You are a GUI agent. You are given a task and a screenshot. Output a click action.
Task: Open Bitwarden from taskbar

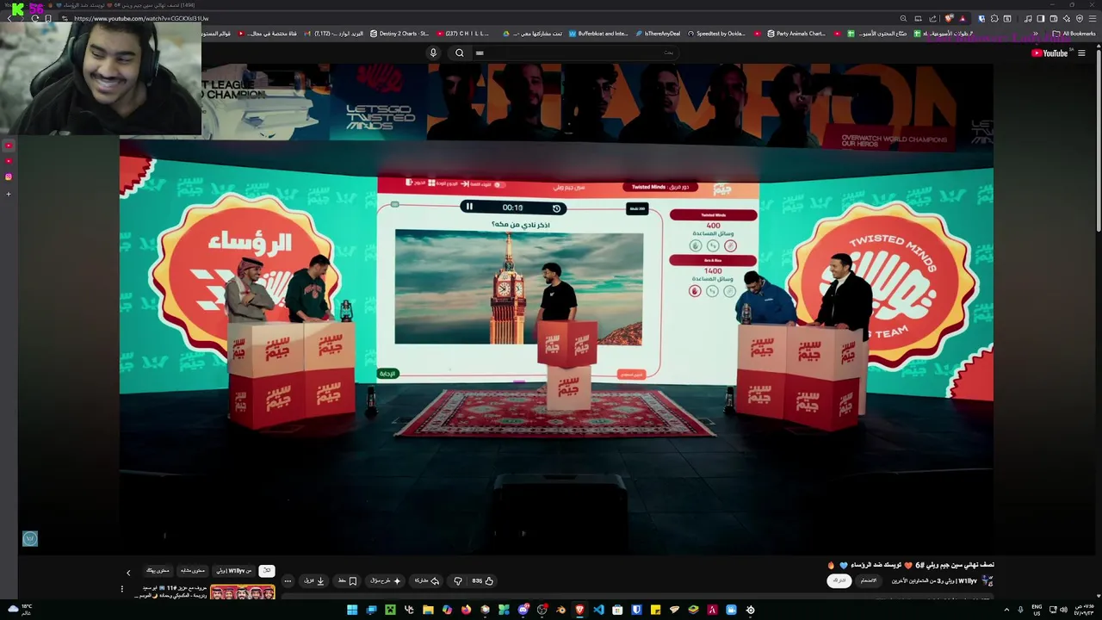[636, 610]
